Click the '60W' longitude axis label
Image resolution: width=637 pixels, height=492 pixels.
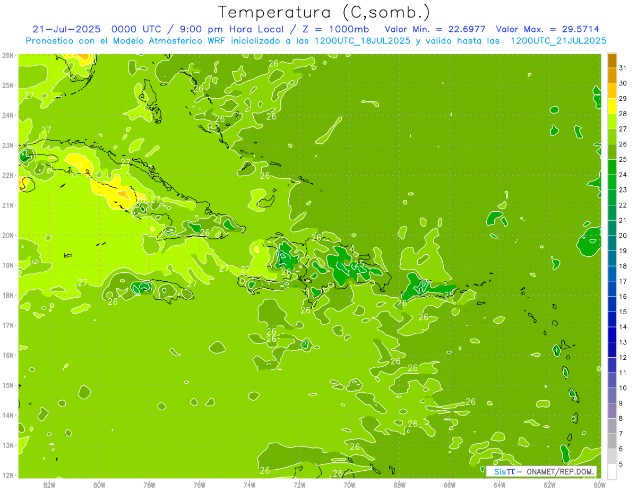click(x=599, y=485)
